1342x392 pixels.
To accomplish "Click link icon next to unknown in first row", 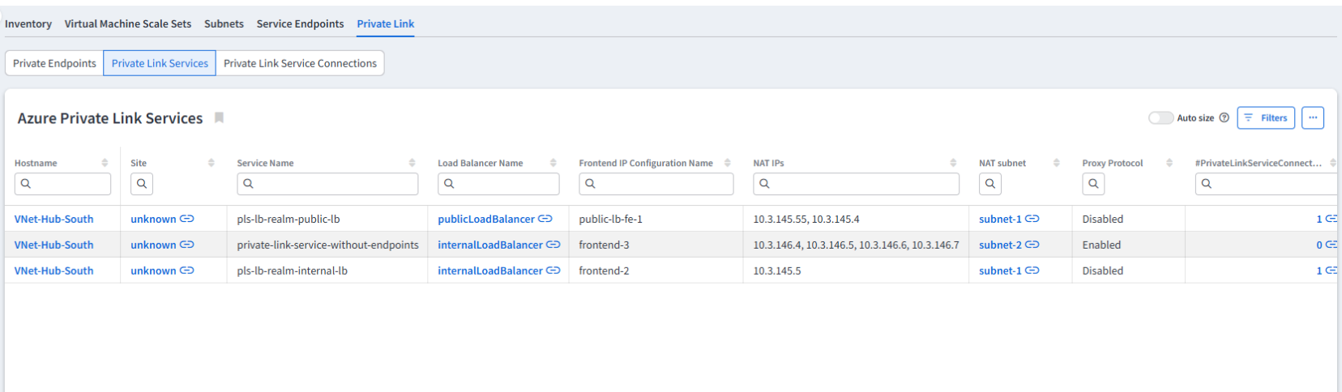I will click(186, 219).
